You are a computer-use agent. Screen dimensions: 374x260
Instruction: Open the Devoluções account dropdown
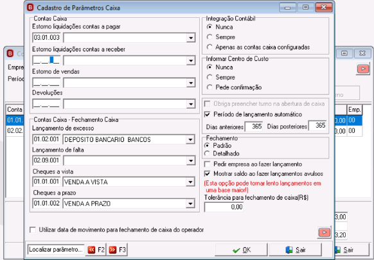[191, 104]
